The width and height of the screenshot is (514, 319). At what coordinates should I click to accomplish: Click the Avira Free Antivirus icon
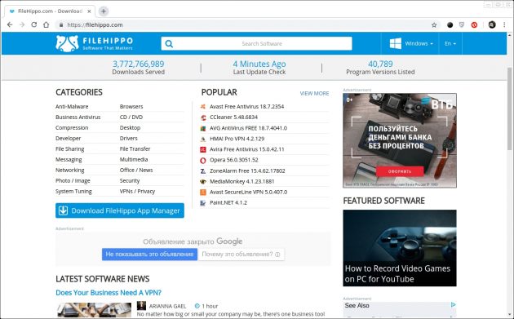[203, 149]
